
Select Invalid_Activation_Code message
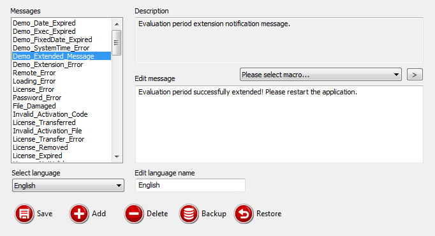tap(61, 114)
